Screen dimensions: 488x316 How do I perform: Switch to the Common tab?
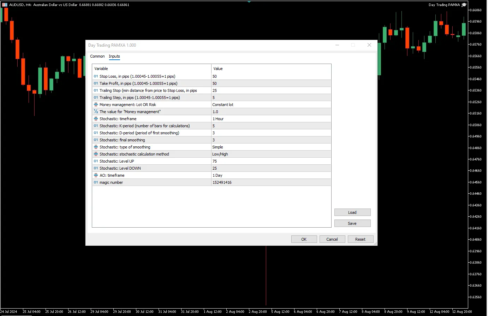(97, 56)
